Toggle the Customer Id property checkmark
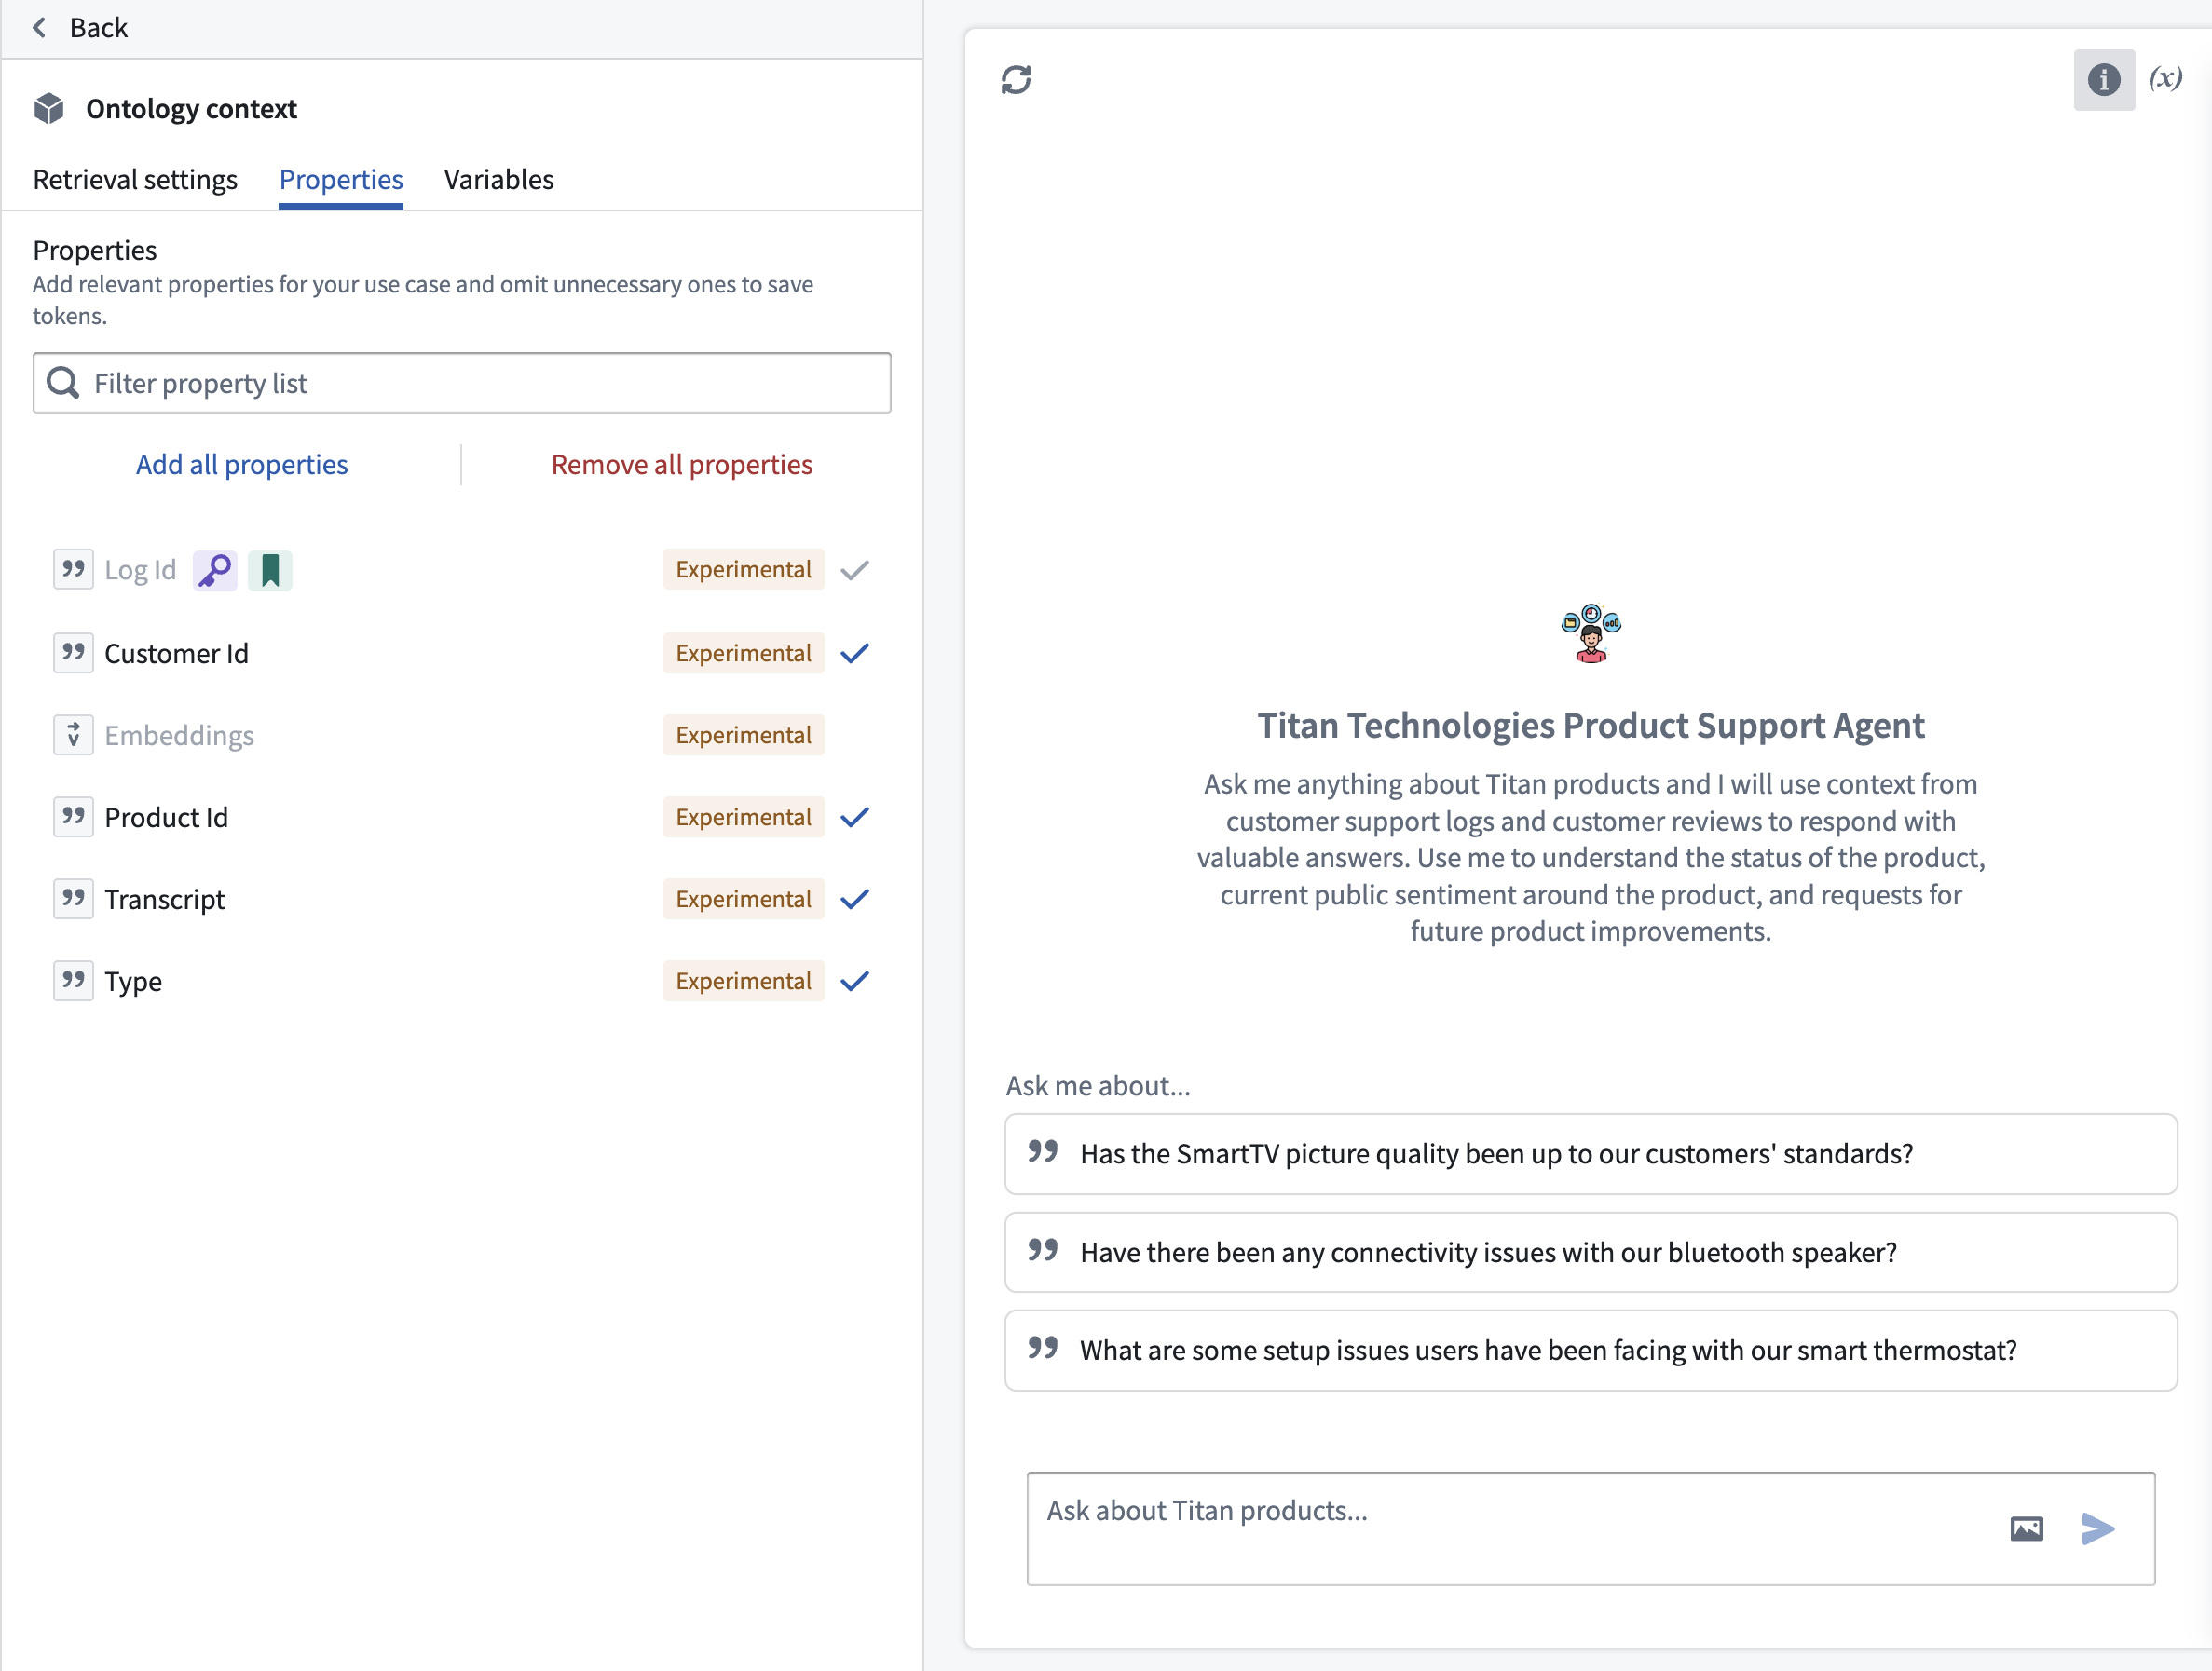 [855, 654]
